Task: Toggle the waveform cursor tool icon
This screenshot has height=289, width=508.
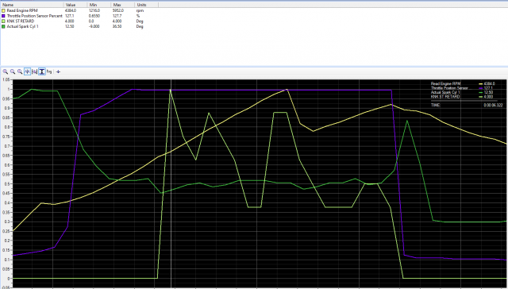Action: (x=27, y=71)
